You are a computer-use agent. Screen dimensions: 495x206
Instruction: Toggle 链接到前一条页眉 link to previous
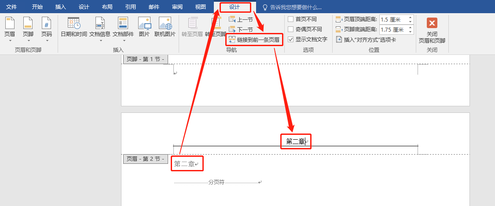point(254,40)
